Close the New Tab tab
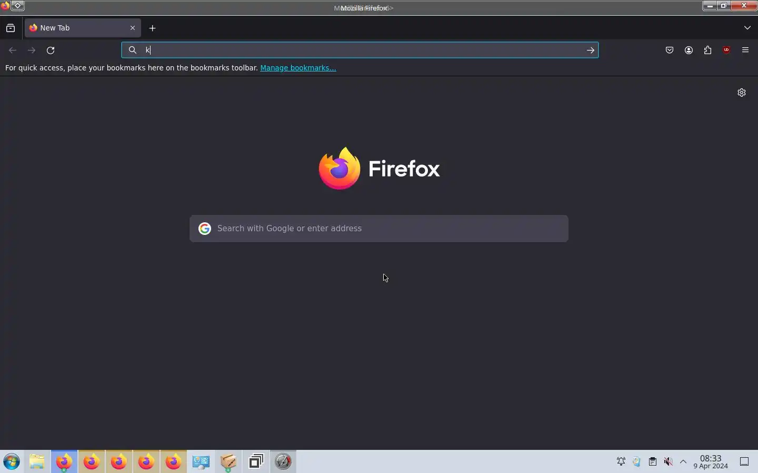This screenshot has height=473, width=758. (133, 28)
